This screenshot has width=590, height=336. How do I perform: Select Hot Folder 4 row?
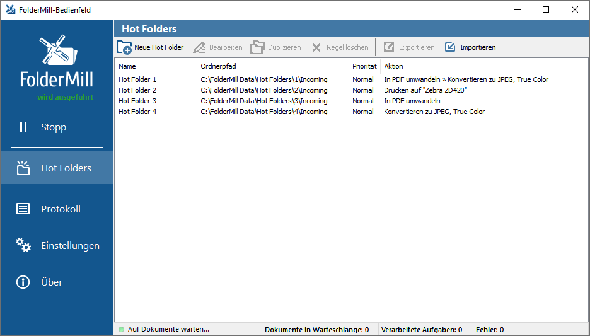(x=350, y=112)
